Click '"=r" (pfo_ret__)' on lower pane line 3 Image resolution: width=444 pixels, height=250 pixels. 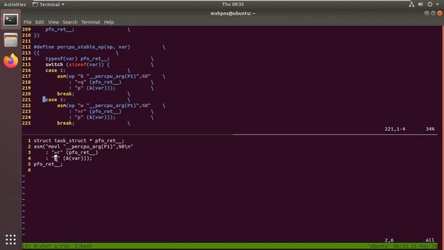tap(75, 153)
